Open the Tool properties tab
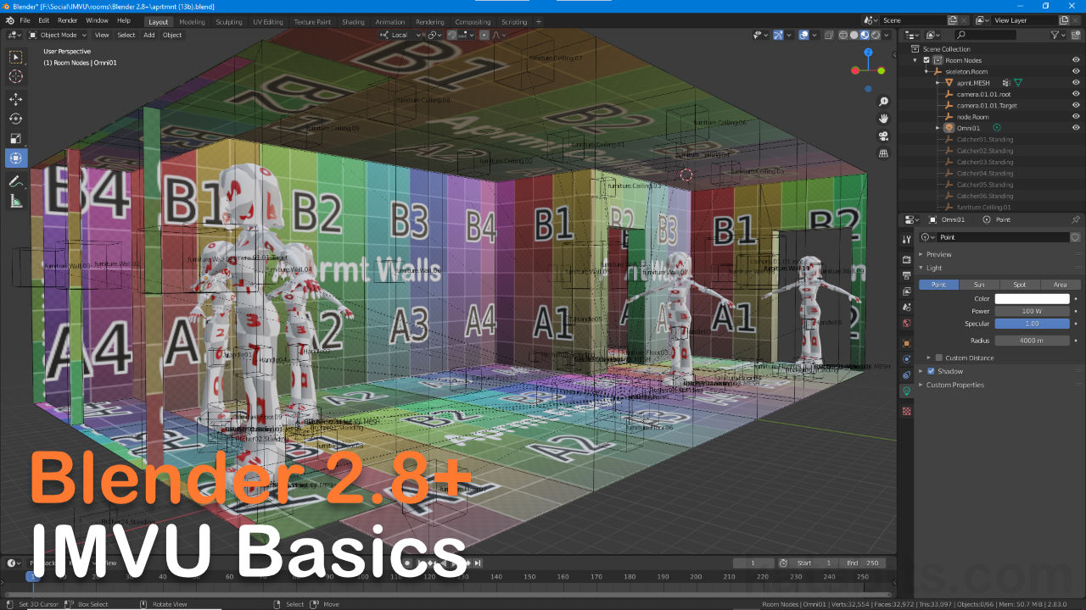Screen dimensions: 1086x610 pyautogui.click(x=906, y=239)
